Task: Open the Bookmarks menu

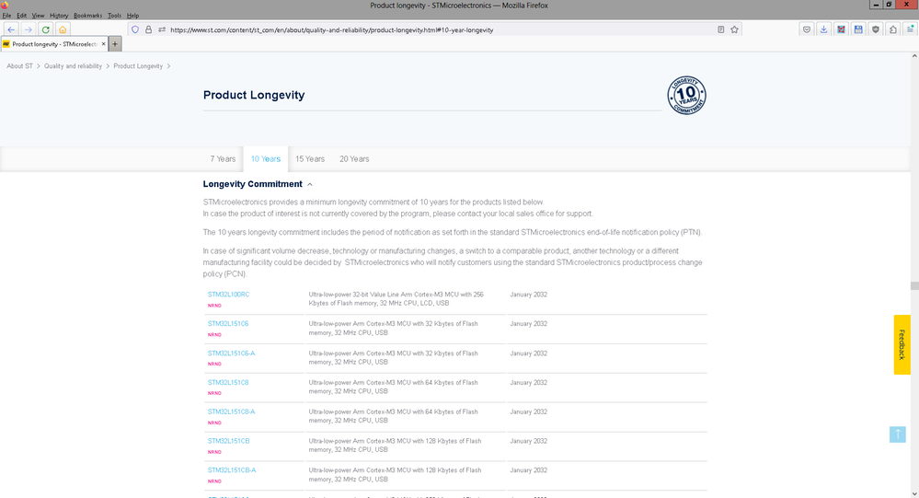Action: pos(88,16)
